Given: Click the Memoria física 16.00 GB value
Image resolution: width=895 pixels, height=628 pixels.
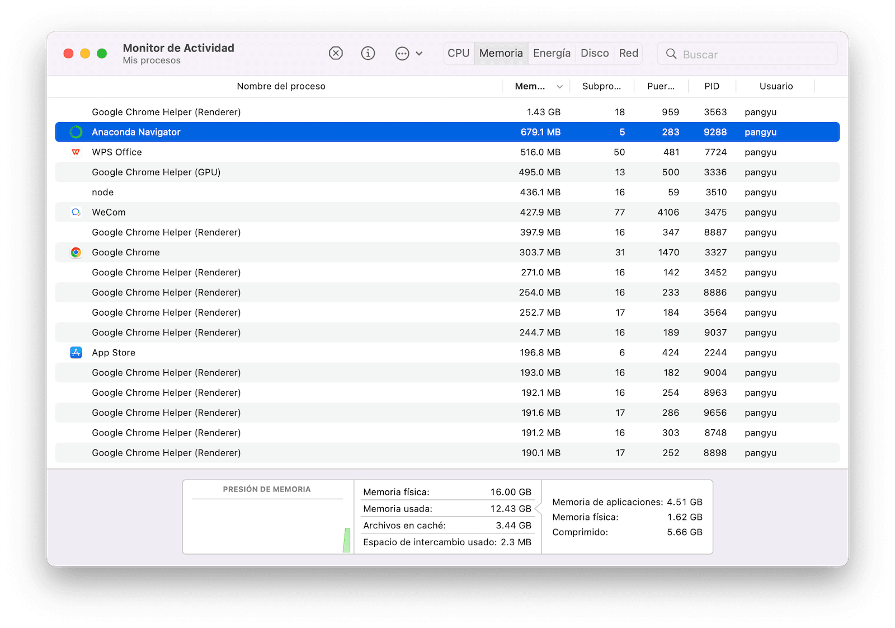Looking at the screenshot, I should pos(511,492).
